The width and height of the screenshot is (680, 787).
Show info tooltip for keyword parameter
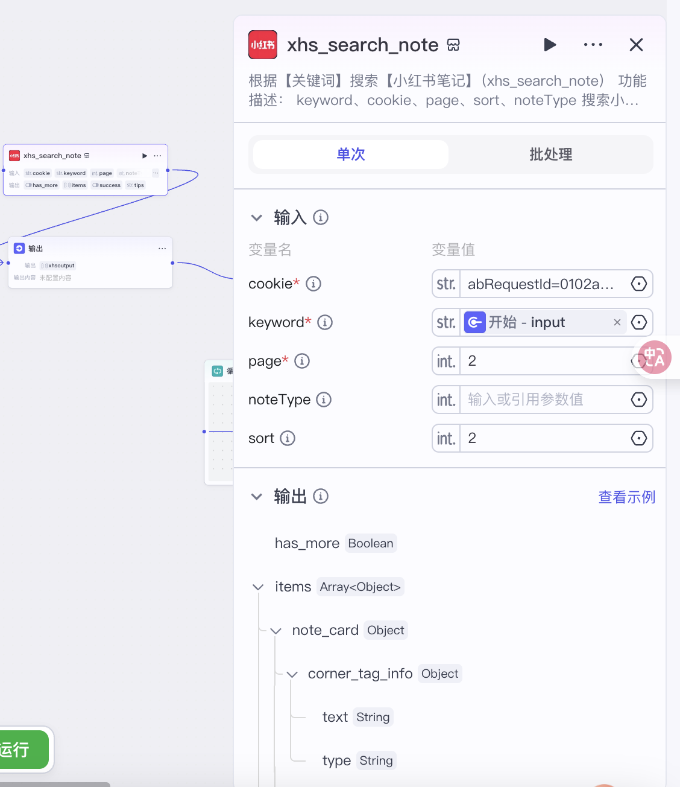point(325,322)
